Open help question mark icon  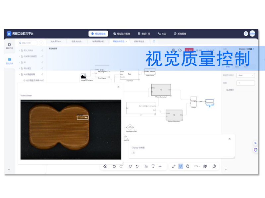[214, 166]
